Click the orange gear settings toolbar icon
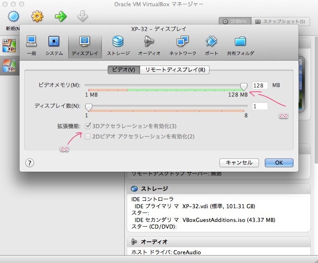Viewport: 318px width, 263px height. (x=37, y=17)
